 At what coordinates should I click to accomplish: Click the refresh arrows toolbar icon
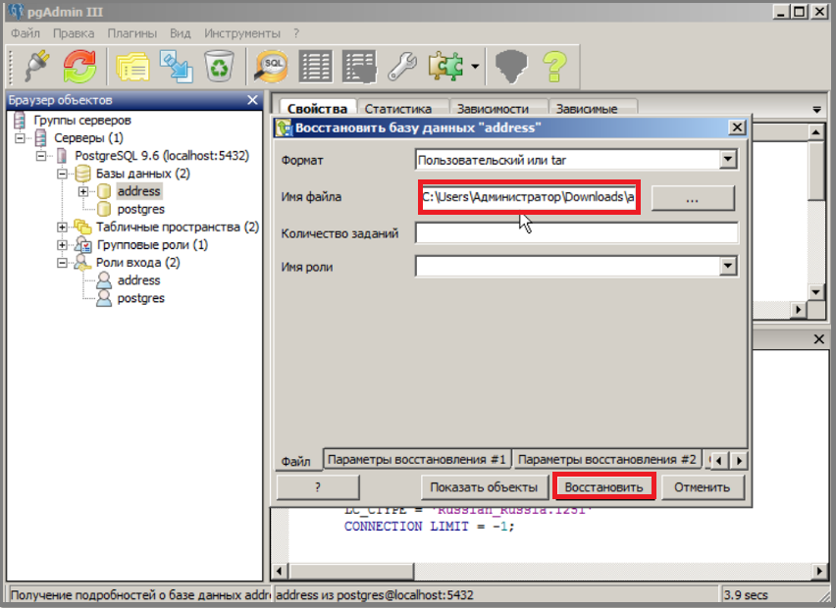click(x=79, y=66)
